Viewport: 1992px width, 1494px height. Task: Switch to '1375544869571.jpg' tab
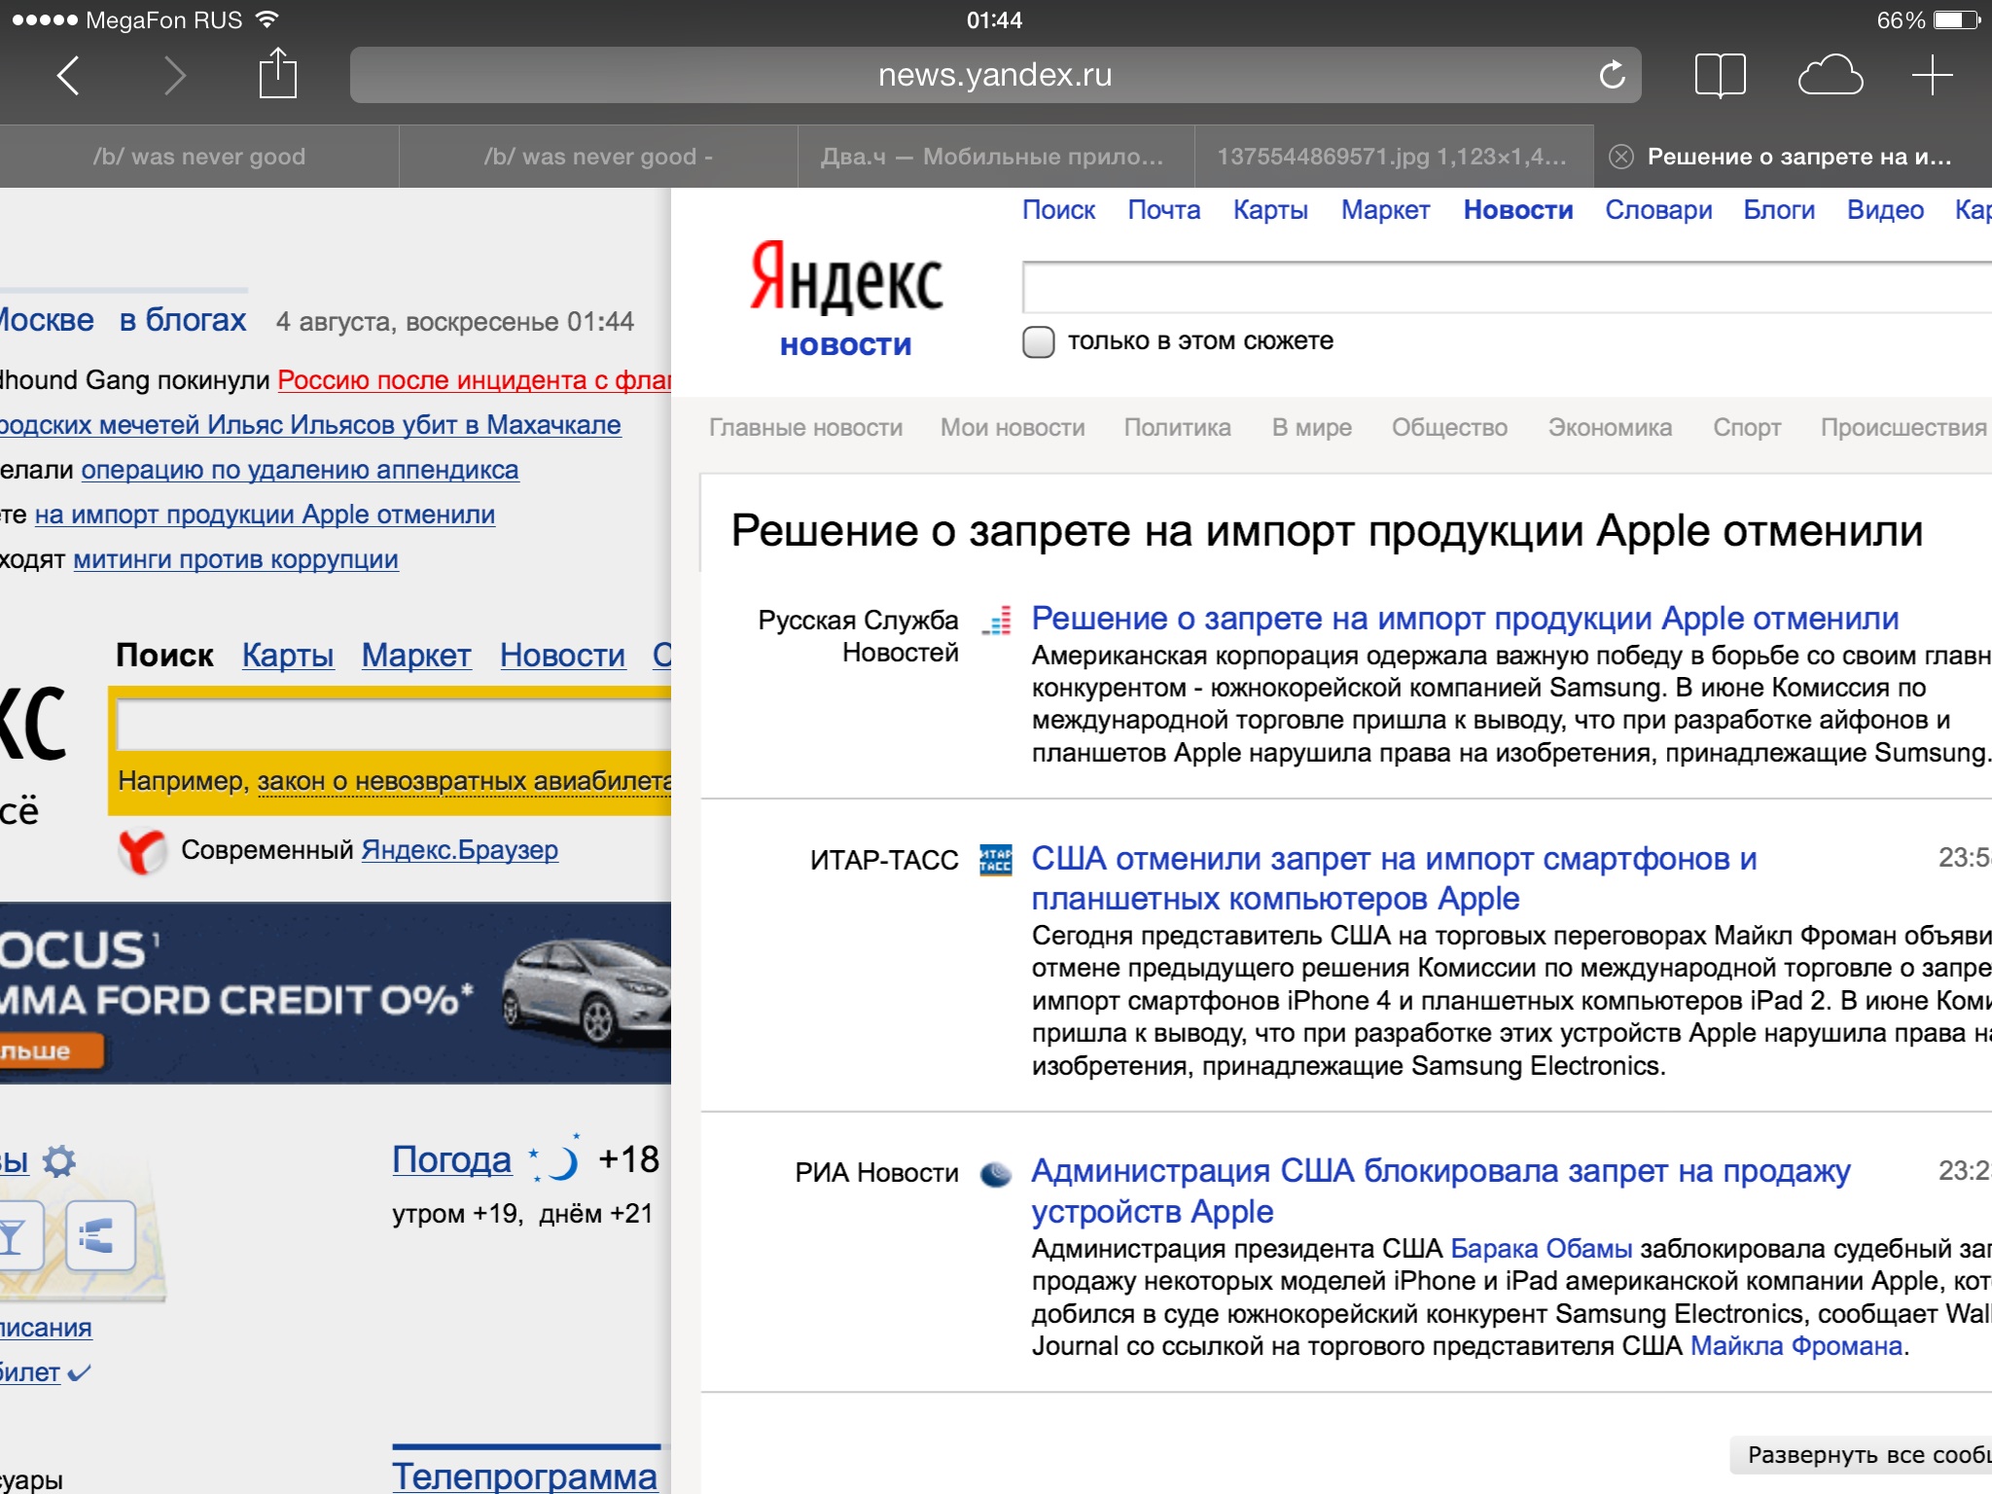(x=1394, y=157)
